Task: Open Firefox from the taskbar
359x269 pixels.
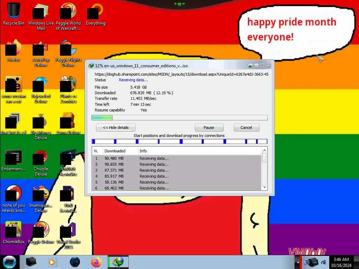Action: click(96, 262)
